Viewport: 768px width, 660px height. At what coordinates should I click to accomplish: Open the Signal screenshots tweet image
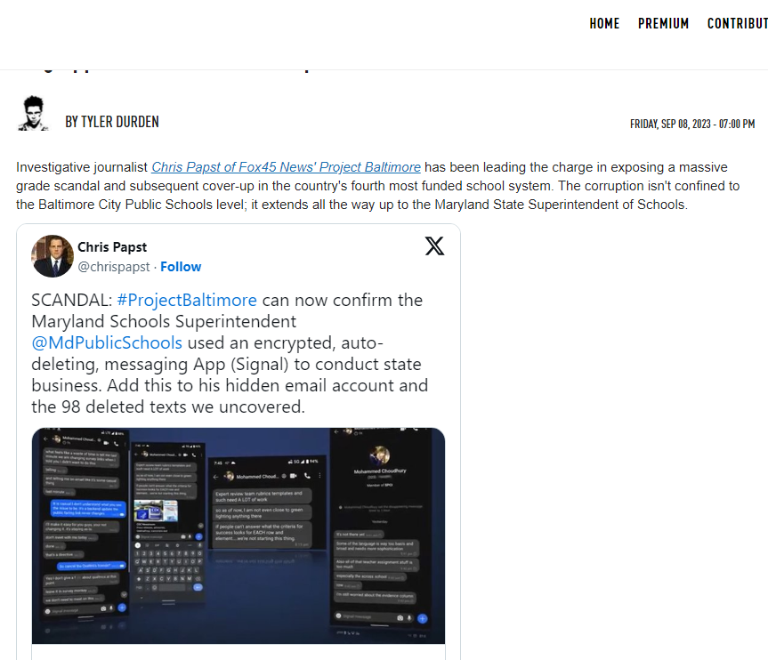[x=238, y=536]
